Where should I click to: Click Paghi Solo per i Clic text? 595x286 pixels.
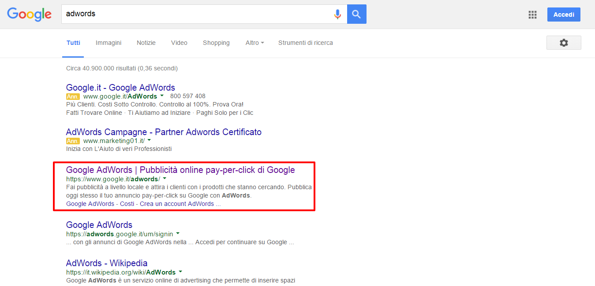click(x=225, y=113)
